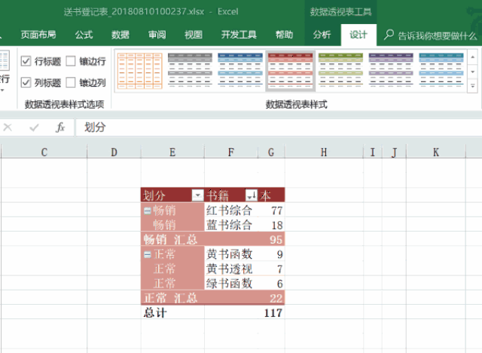Image resolution: width=482 pixels, height=353 pixels.
Task: Switch to the 数据 tab
Action: pos(120,35)
